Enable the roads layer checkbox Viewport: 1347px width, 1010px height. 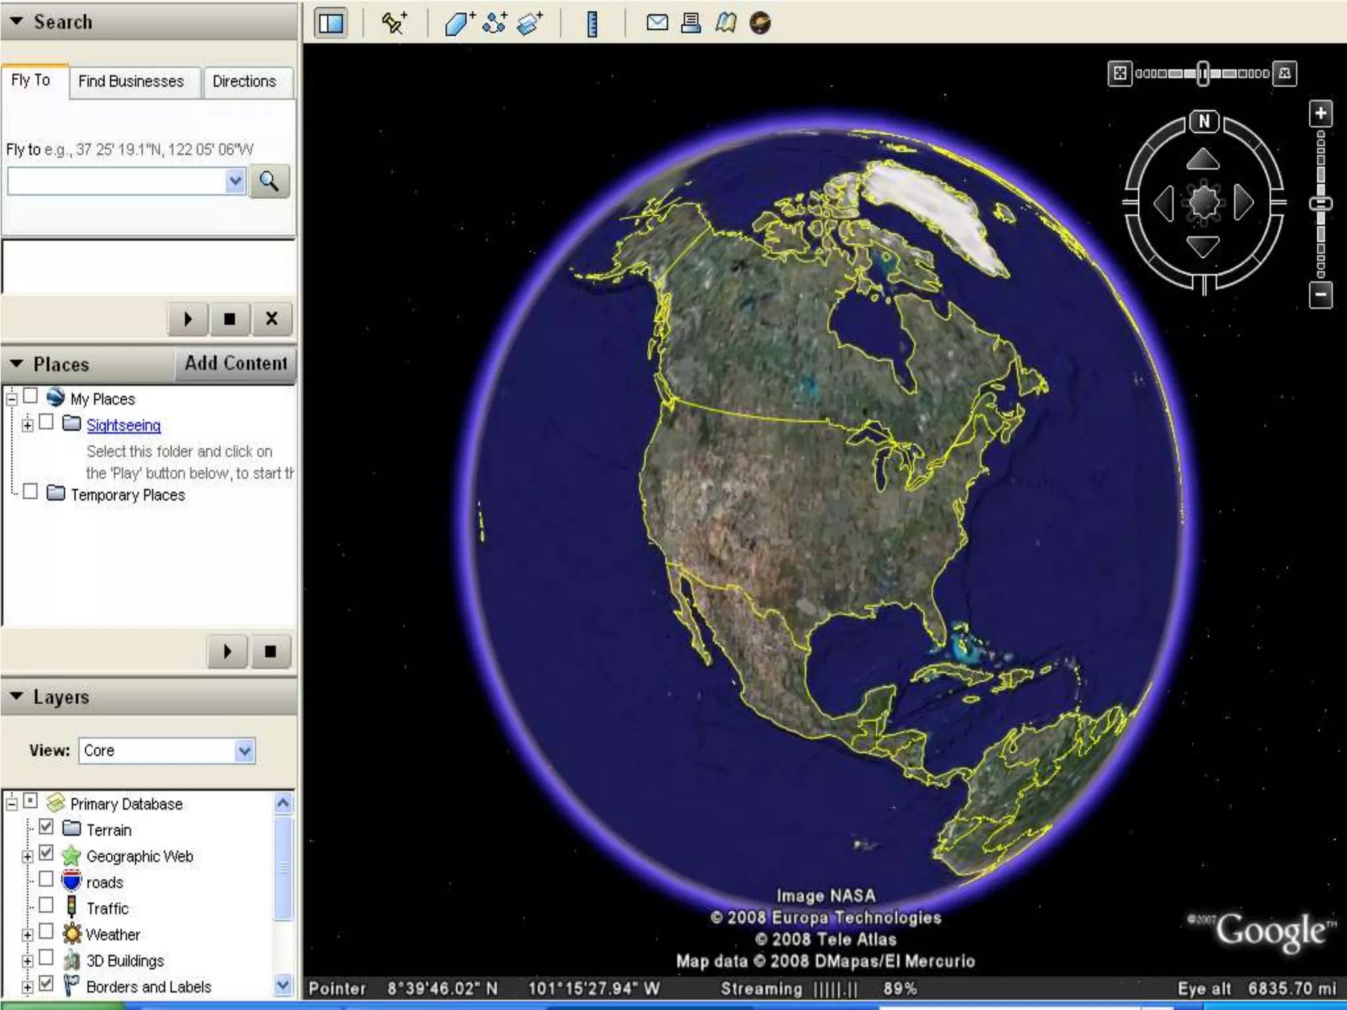46,879
